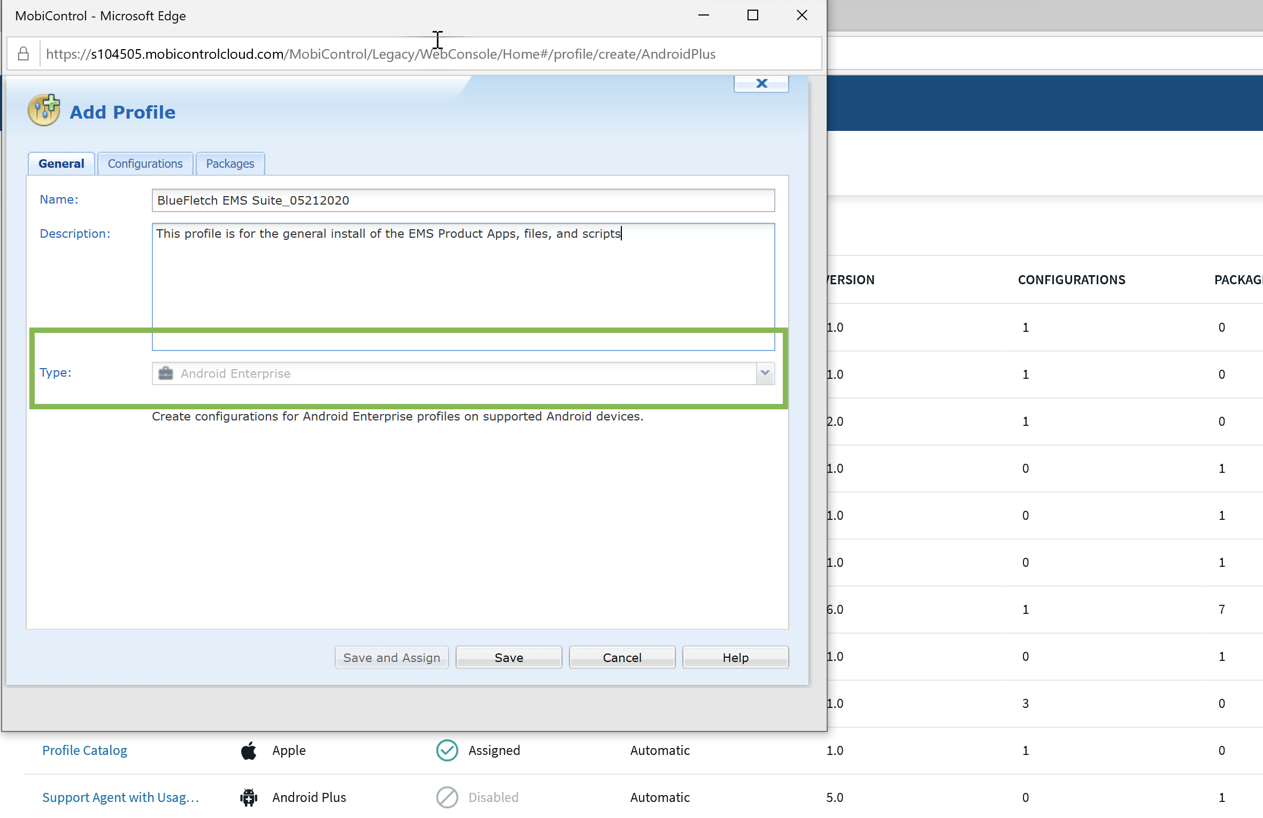Switch to the Configurations tab

(145, 163)
